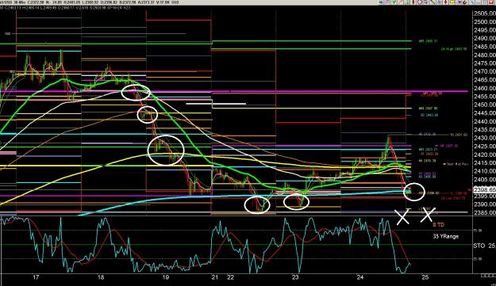
Task: Click the 2410.00 price axis label
Action: [485, 171]
